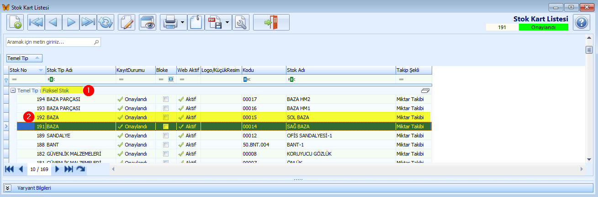Viewport: 598px width, 197px height.
Task: Go to next record in grid navigator
Action: point(58,169)
